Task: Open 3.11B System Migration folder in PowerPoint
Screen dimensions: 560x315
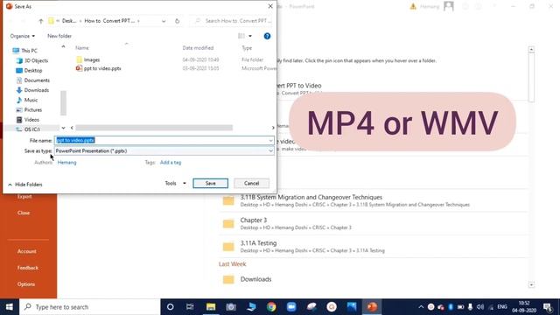Action: [374, 200]
